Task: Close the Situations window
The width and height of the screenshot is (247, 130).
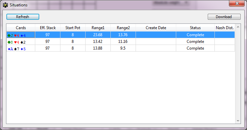Action: pyautogui.click(x=237, y=3)
